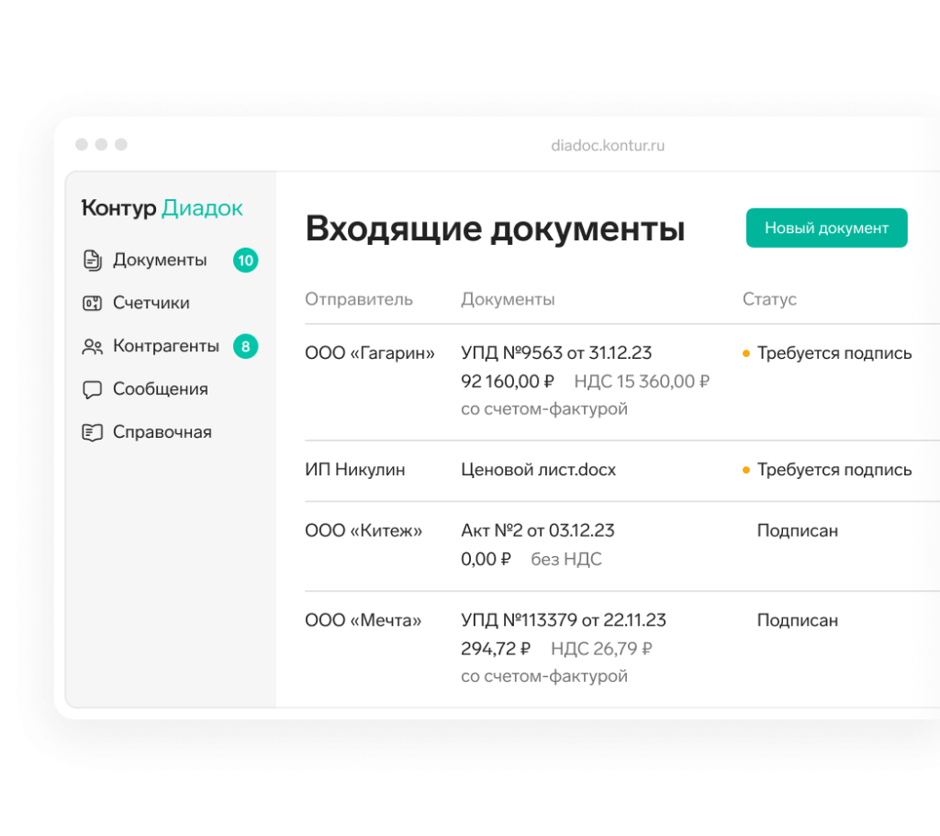Open Акт №2 от 03.12.23
940x836 pixels.
point(537,530)
